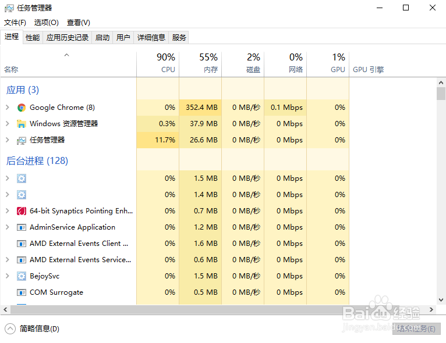Viewport: 446px width, 343px height.
Task: Click the vertical scrollbar down arrow
Action: 441,300
